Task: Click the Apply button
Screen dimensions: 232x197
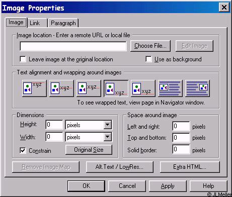Action: 168,186
